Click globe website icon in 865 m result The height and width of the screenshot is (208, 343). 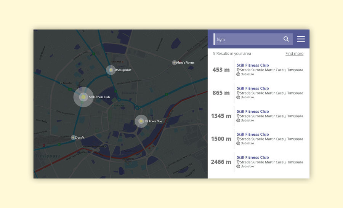pos(238,97)
